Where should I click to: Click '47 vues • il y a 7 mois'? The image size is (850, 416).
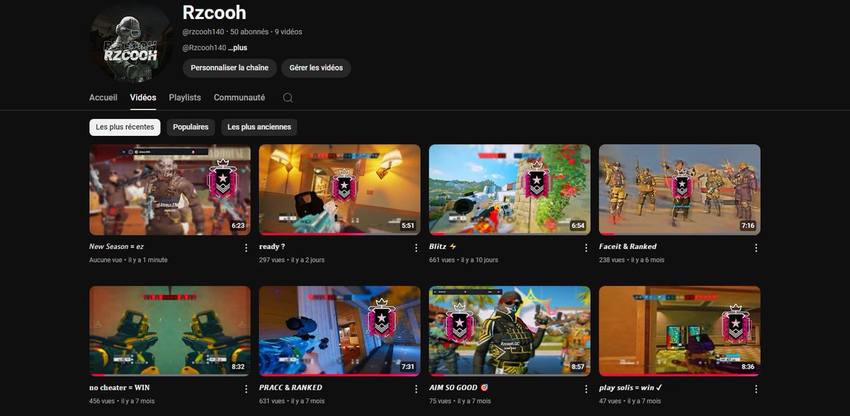(630, 401)
